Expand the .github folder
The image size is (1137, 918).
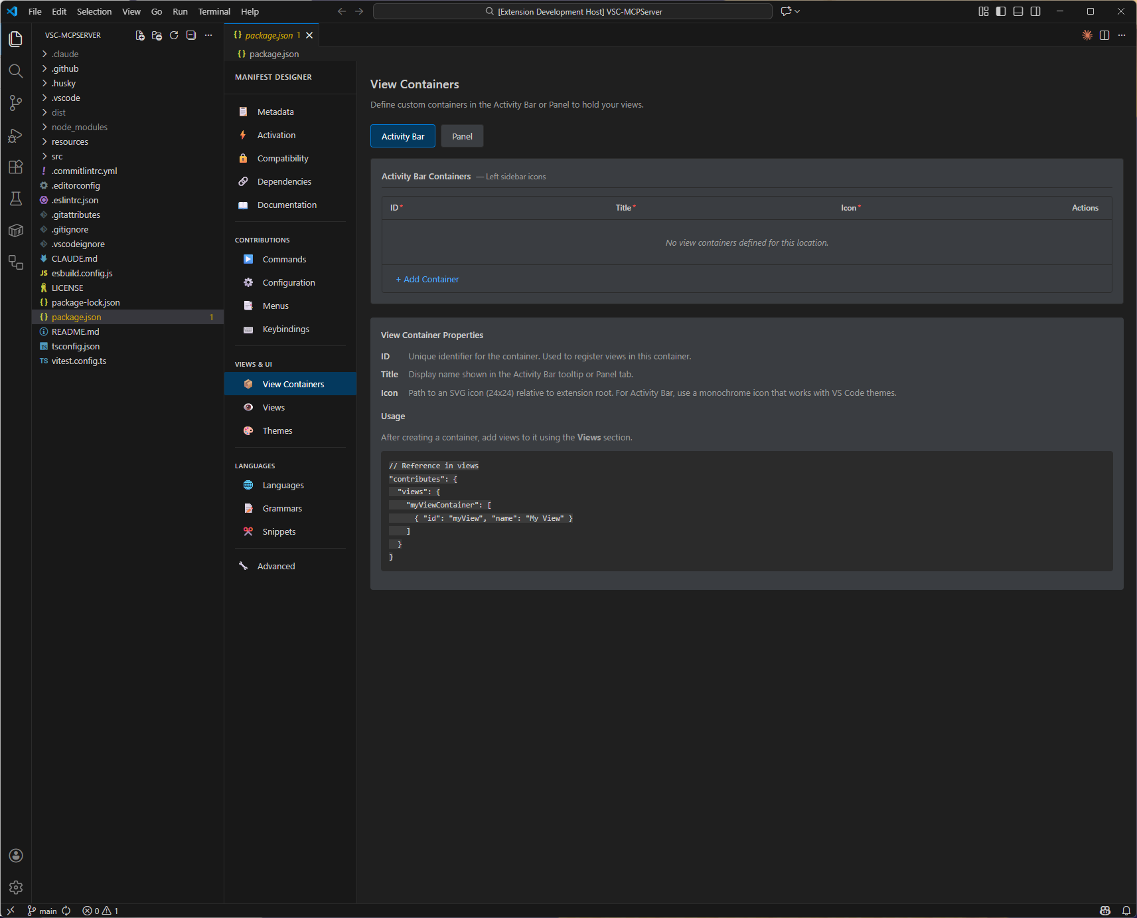point(65,68)
